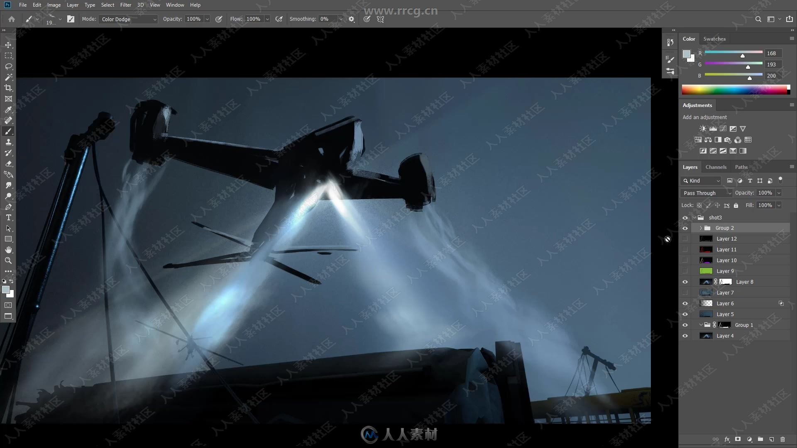Image resolution: width=797 pixels, height=448 pixels.
Task: Toggle pressure for opacity
Action: click(x=219, y=19)
